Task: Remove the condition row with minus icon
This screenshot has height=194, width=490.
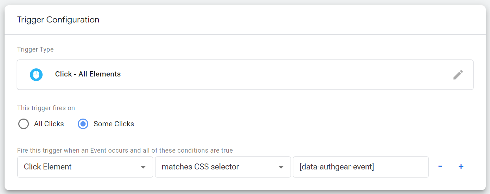Action: pos(440,167)
